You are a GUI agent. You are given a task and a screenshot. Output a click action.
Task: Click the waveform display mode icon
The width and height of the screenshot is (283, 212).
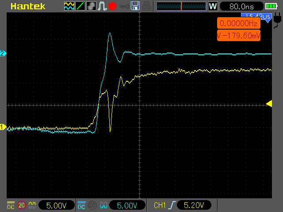[x=69, y=6]
